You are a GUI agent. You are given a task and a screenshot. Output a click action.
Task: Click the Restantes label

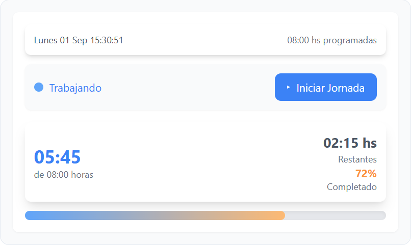[357, 159]
